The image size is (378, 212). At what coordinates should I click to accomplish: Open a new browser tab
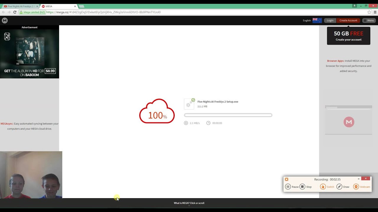point(82,6)
